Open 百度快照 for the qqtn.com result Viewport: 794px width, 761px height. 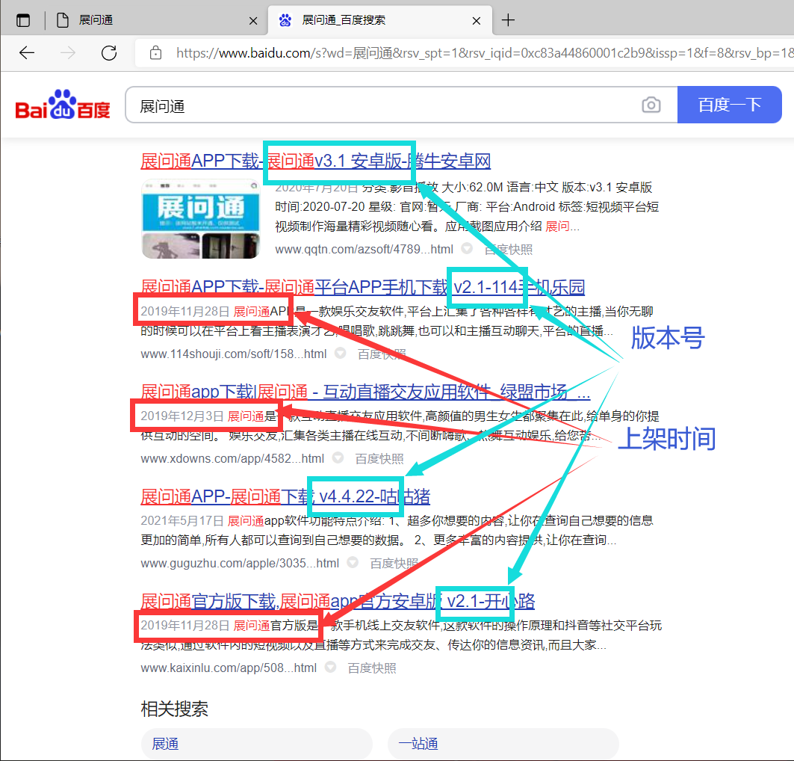[x=509, y=249]
